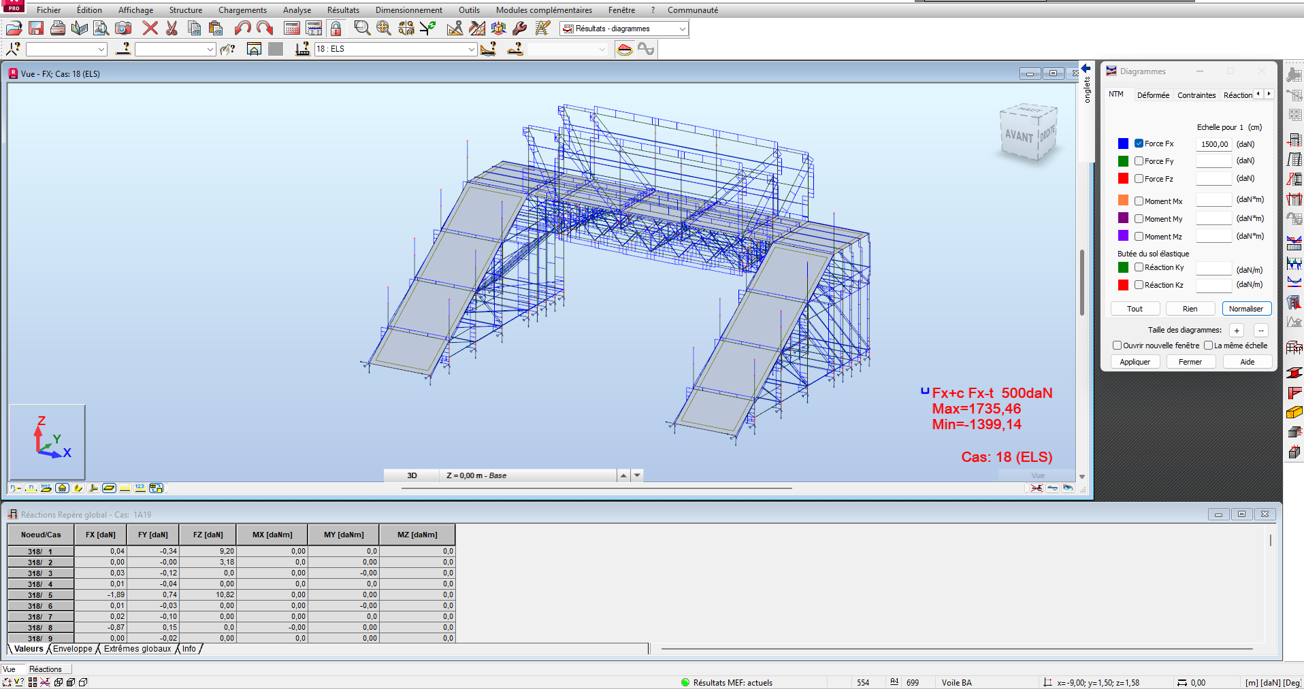The height and width of the screenshot is (689, 1304).
Task: Click the calculator icon in toolbar
Action: (292, 28)
